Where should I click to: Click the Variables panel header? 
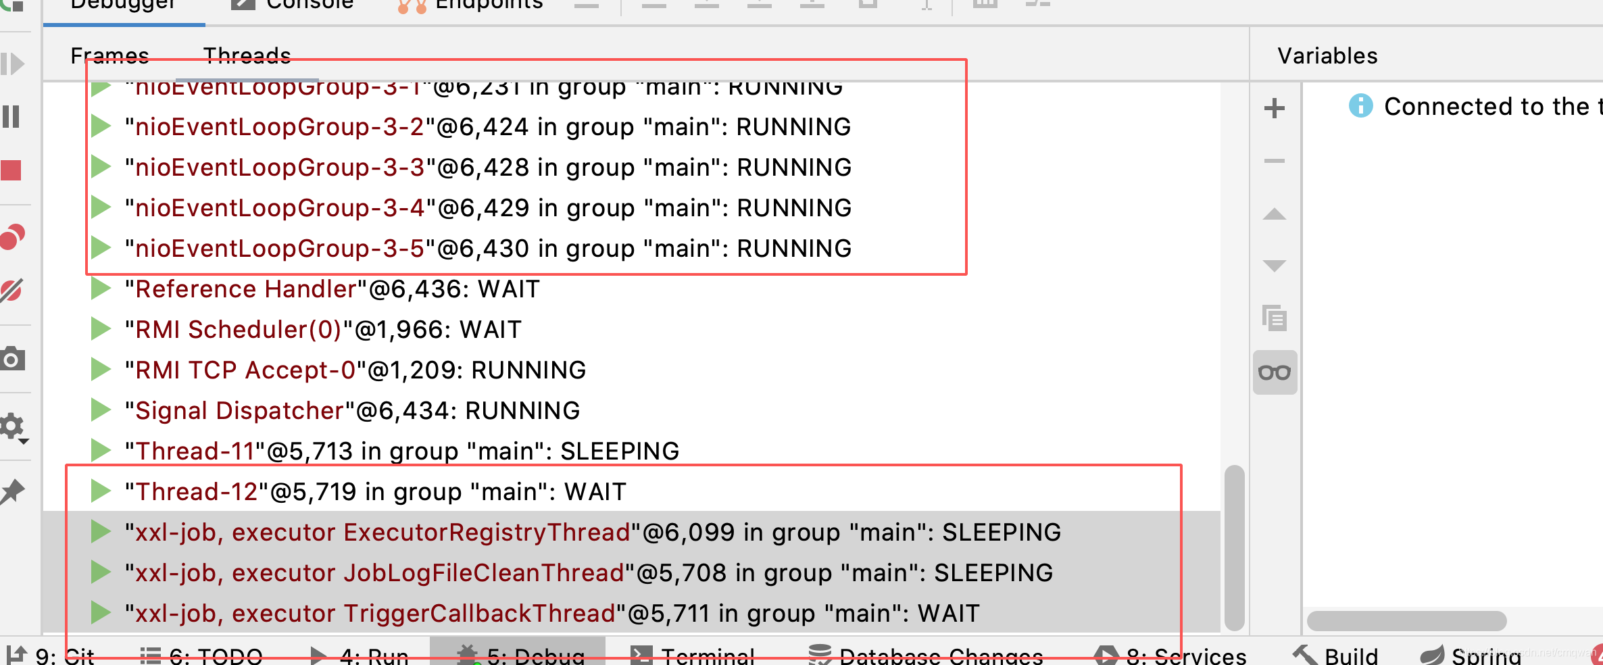pyautogui.click(x=1327, y=55)
